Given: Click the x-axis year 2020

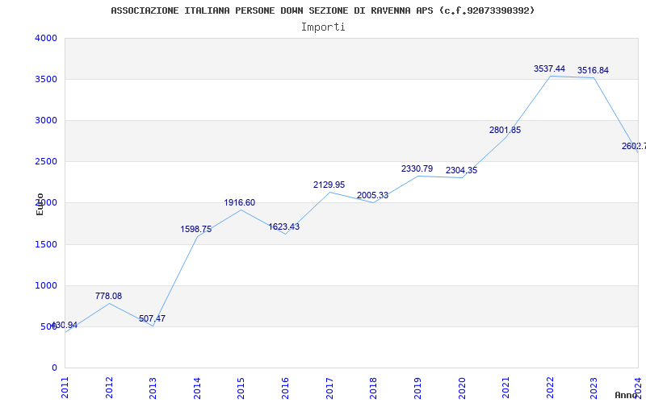Looking at the screenshot, I should [461, 388].
